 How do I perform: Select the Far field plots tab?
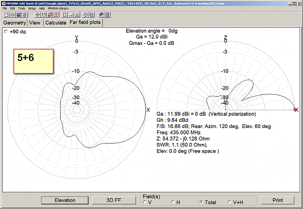point(85,22)
